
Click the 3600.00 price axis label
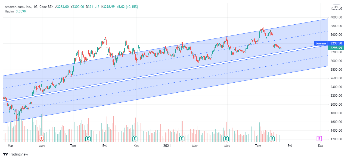pos(337,35)
